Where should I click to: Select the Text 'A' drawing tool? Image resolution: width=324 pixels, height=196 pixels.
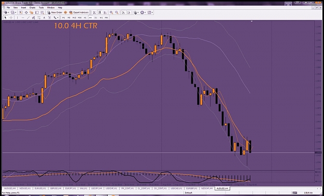[44, 18]
